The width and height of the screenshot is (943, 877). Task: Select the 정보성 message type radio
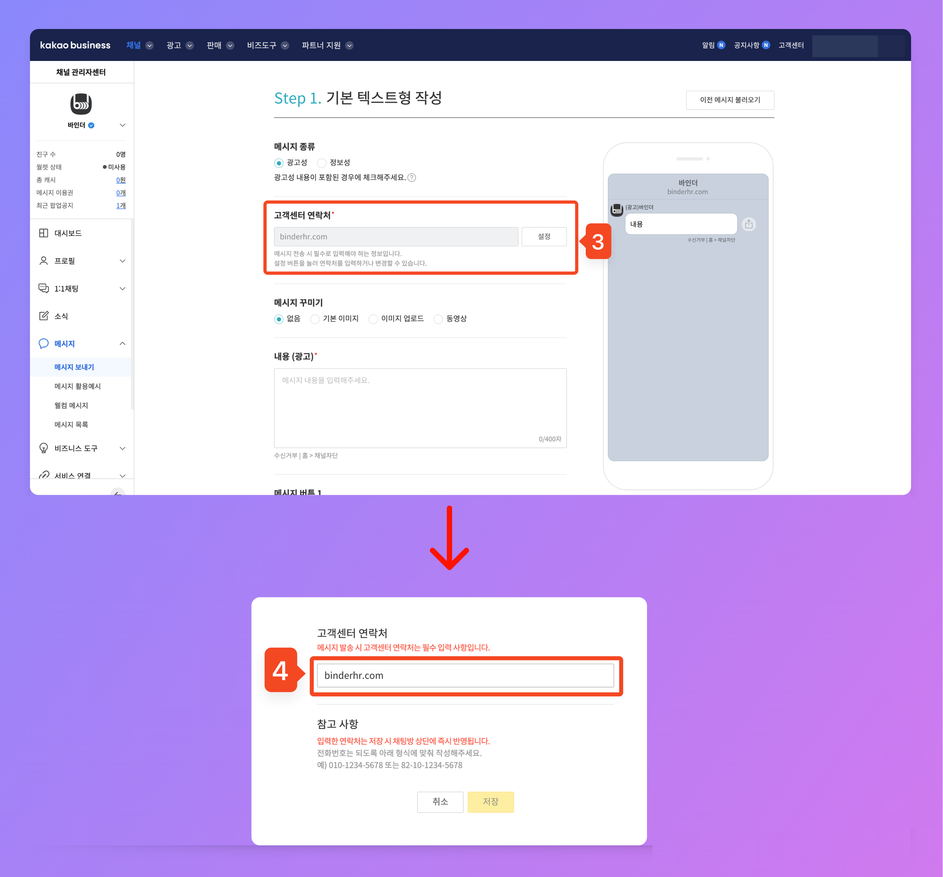[322, 163]
